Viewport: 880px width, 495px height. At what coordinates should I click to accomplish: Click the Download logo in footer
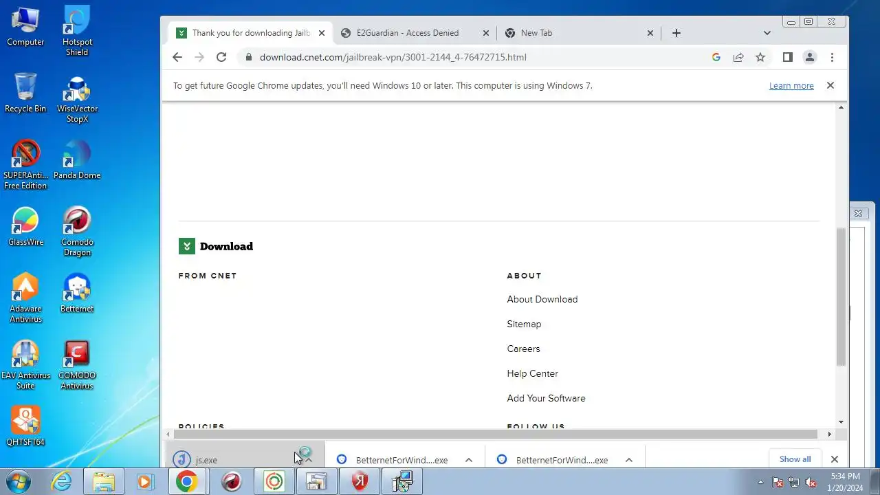pyautogui.click(x=216, y=246)
